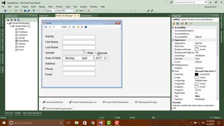Screen dimensions: 224x126
Task: Click Email text box on form
Action: 79,74
